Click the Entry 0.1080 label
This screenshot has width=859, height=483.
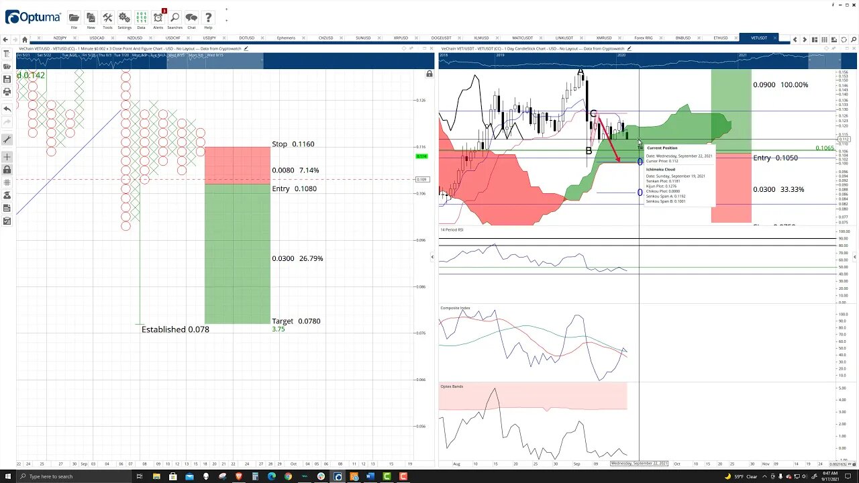(294, 189)
